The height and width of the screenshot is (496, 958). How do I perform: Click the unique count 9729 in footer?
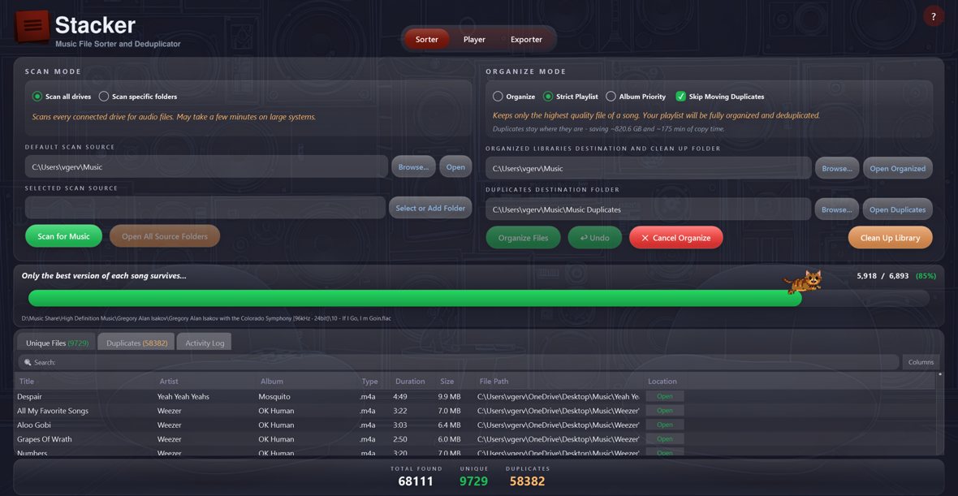pyautogui.click(x=473, y=481)
